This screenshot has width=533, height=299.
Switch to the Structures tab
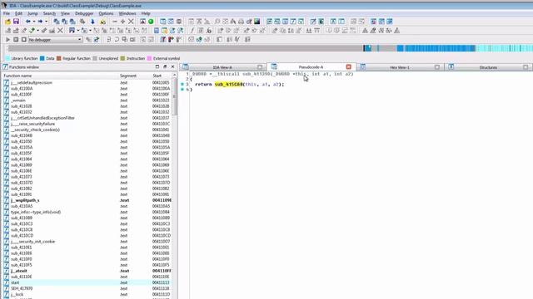[x=488, y=67]
